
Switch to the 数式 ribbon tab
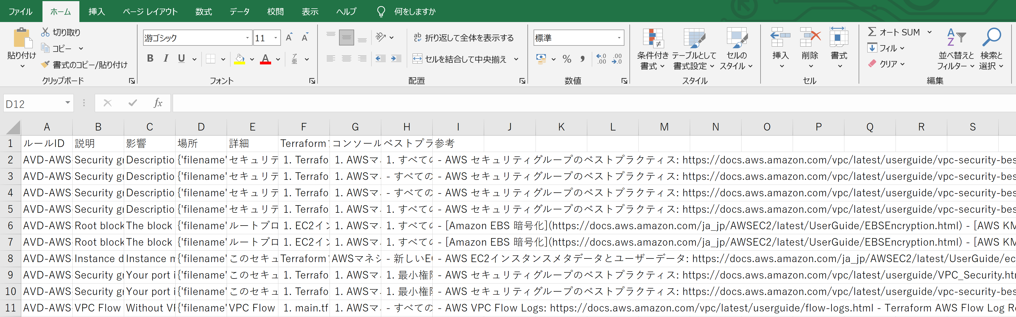point(203,11)
